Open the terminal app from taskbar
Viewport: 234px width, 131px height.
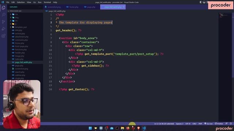[117, 128]
